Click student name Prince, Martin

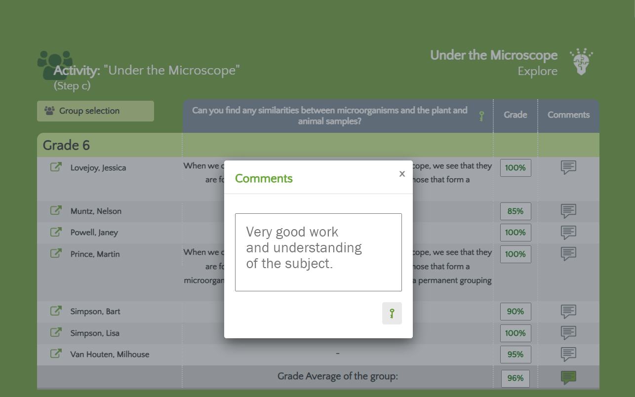[95, 254]
